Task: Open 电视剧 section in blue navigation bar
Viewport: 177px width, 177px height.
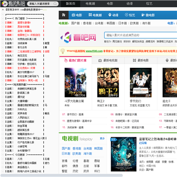Action: point(95,15)
